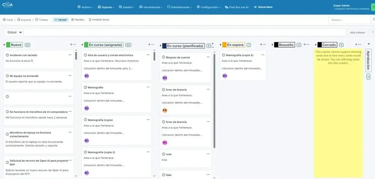Click AG avatar on Alta de usuario card
Viewport: 375px width, 179px height.
[87, 76]
